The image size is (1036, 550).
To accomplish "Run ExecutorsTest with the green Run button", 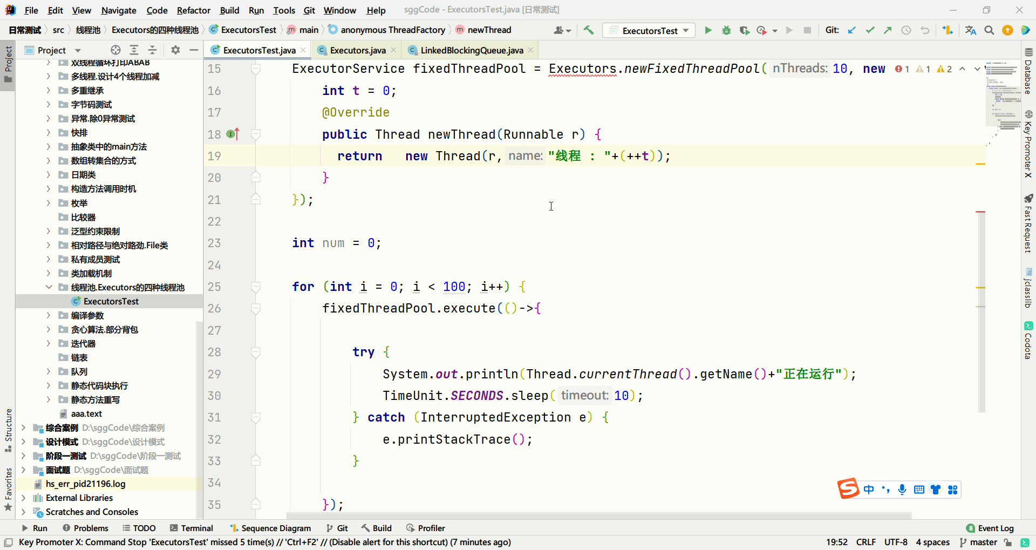I will click(708, 30).
